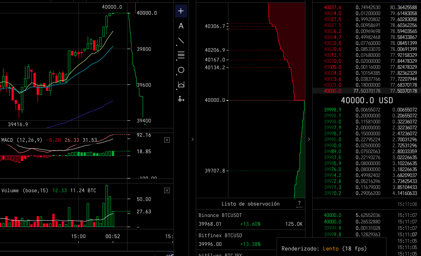The image size is (421, 256).
Task: Select Binance BTCUSDT watchlist entry
Action: pyautogui.click(x=250, y=219)
